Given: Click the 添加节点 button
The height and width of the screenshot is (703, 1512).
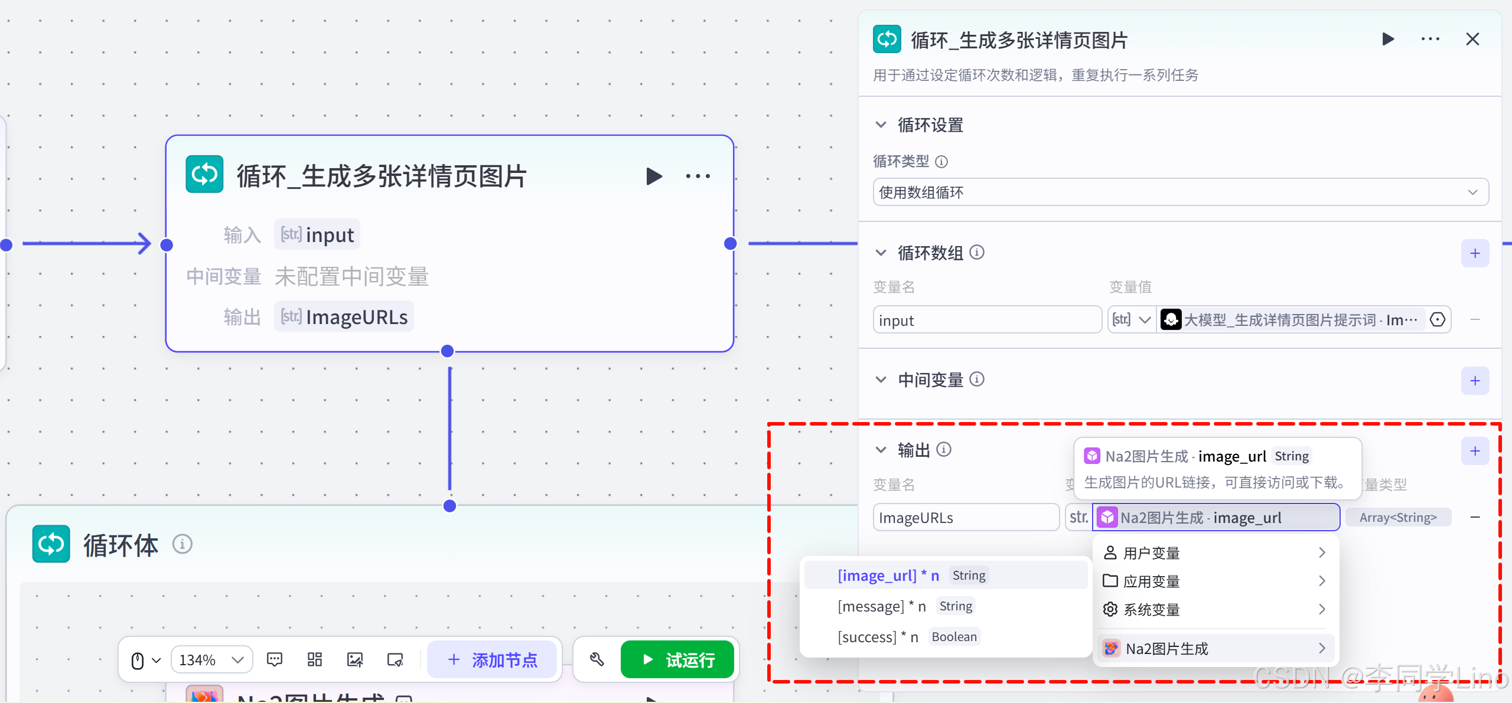Looking at the screenshot, I should pos(492,659).
